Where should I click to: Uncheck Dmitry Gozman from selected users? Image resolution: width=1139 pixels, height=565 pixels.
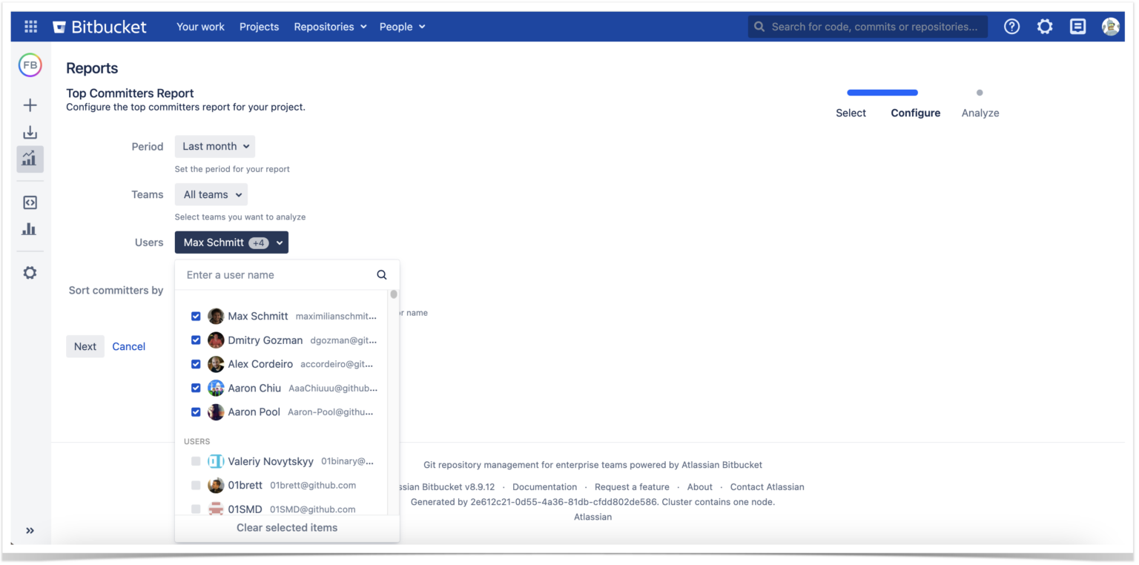pos(196,340)
